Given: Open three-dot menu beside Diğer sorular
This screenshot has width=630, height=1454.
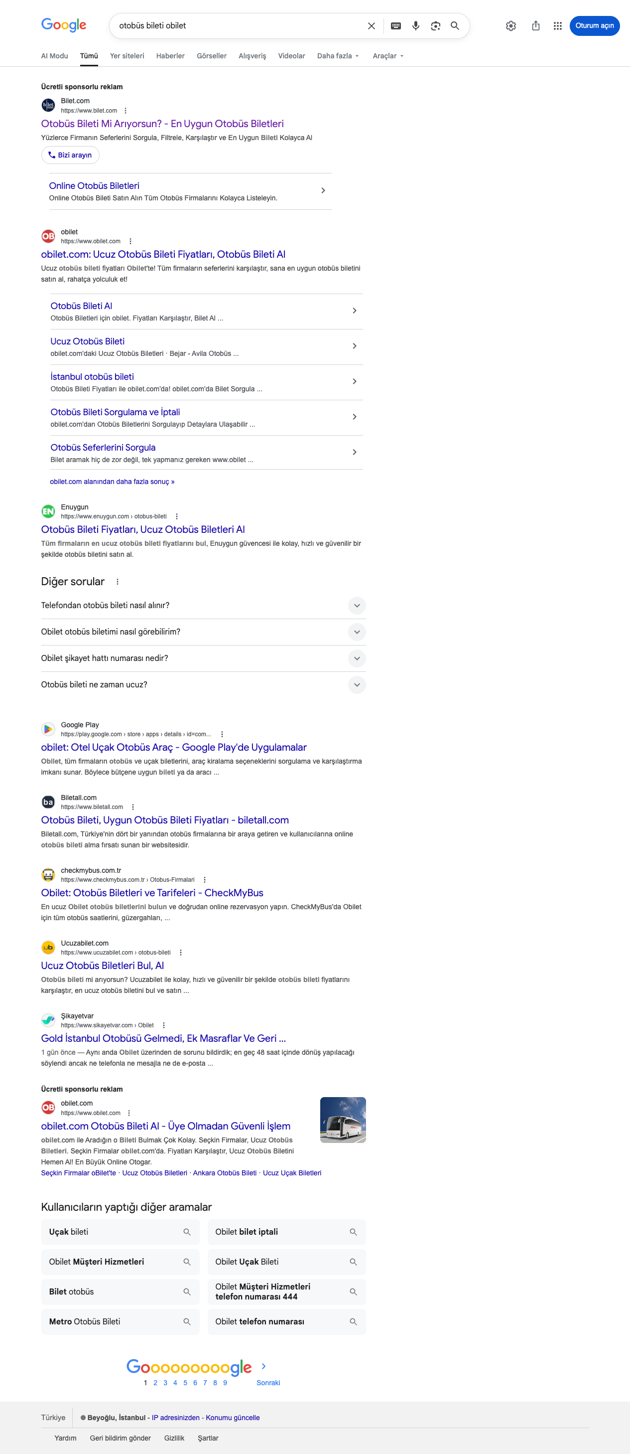Looking at the screenshot, I should pyautogui.click(x=118, y=582).
